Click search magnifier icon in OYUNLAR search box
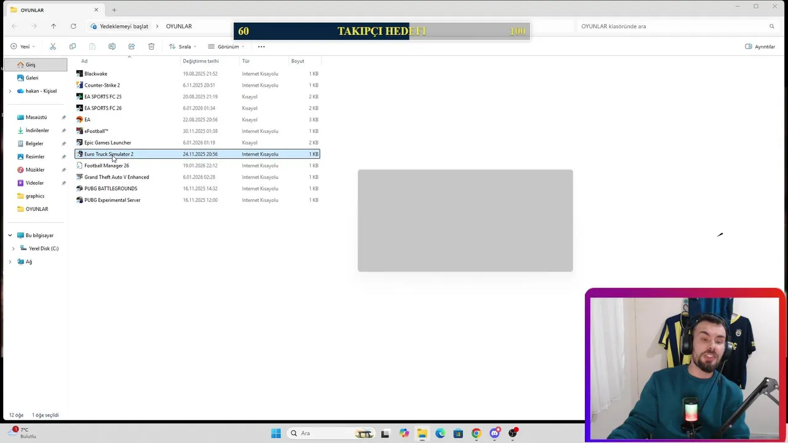The height and width of the screenshot is (443, 788). tap(771, 26)
